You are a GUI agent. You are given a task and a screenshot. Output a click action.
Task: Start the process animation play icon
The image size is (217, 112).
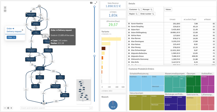5,11
